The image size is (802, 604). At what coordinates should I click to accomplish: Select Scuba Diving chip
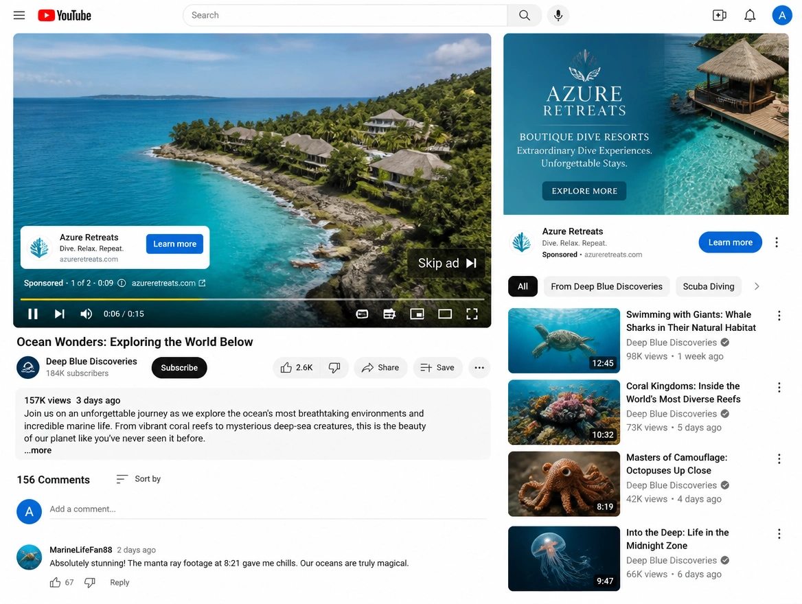point(709,286)
